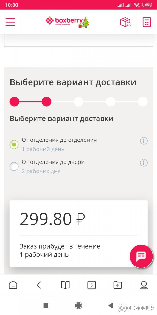
Task: Open the hamburger menu
Action: (10, 22)
